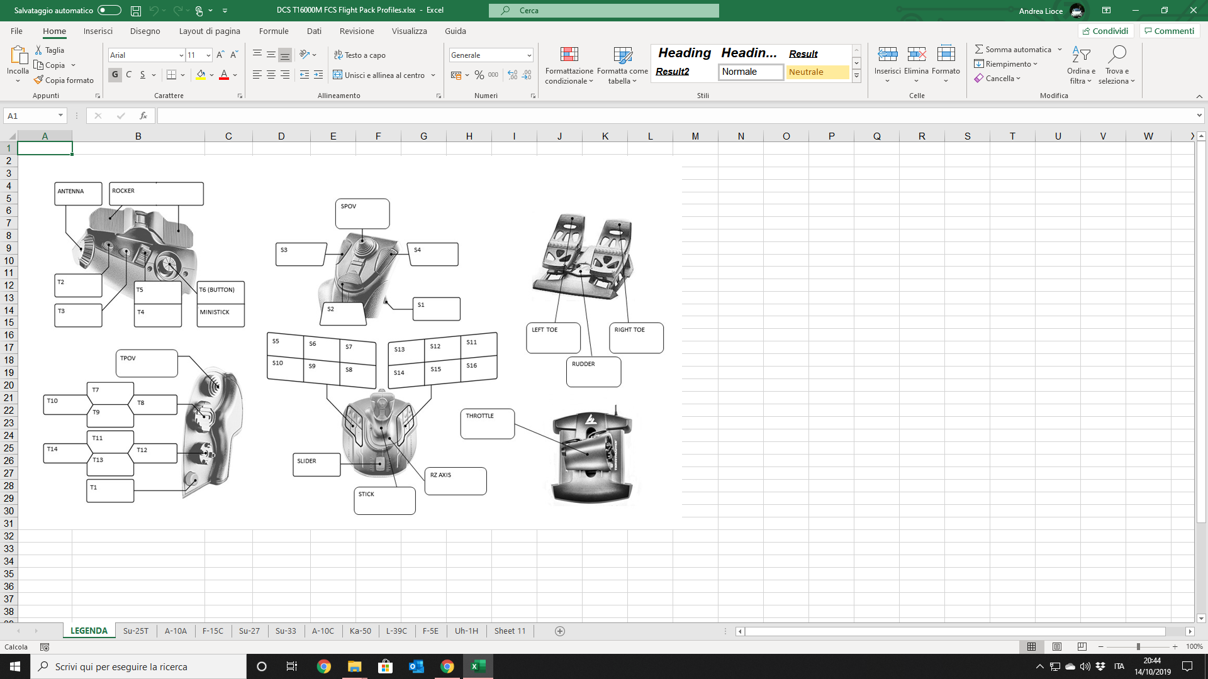
Task: Click the Wrap Text icon
Action: click(x=338, y=55)
